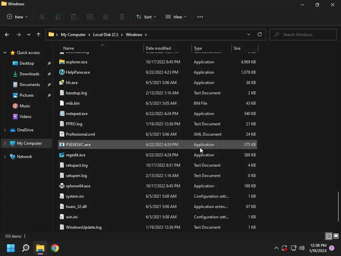Open the Sort dropdown menu
The width and height of the screenshot is (341, 256).
point(146,17)
